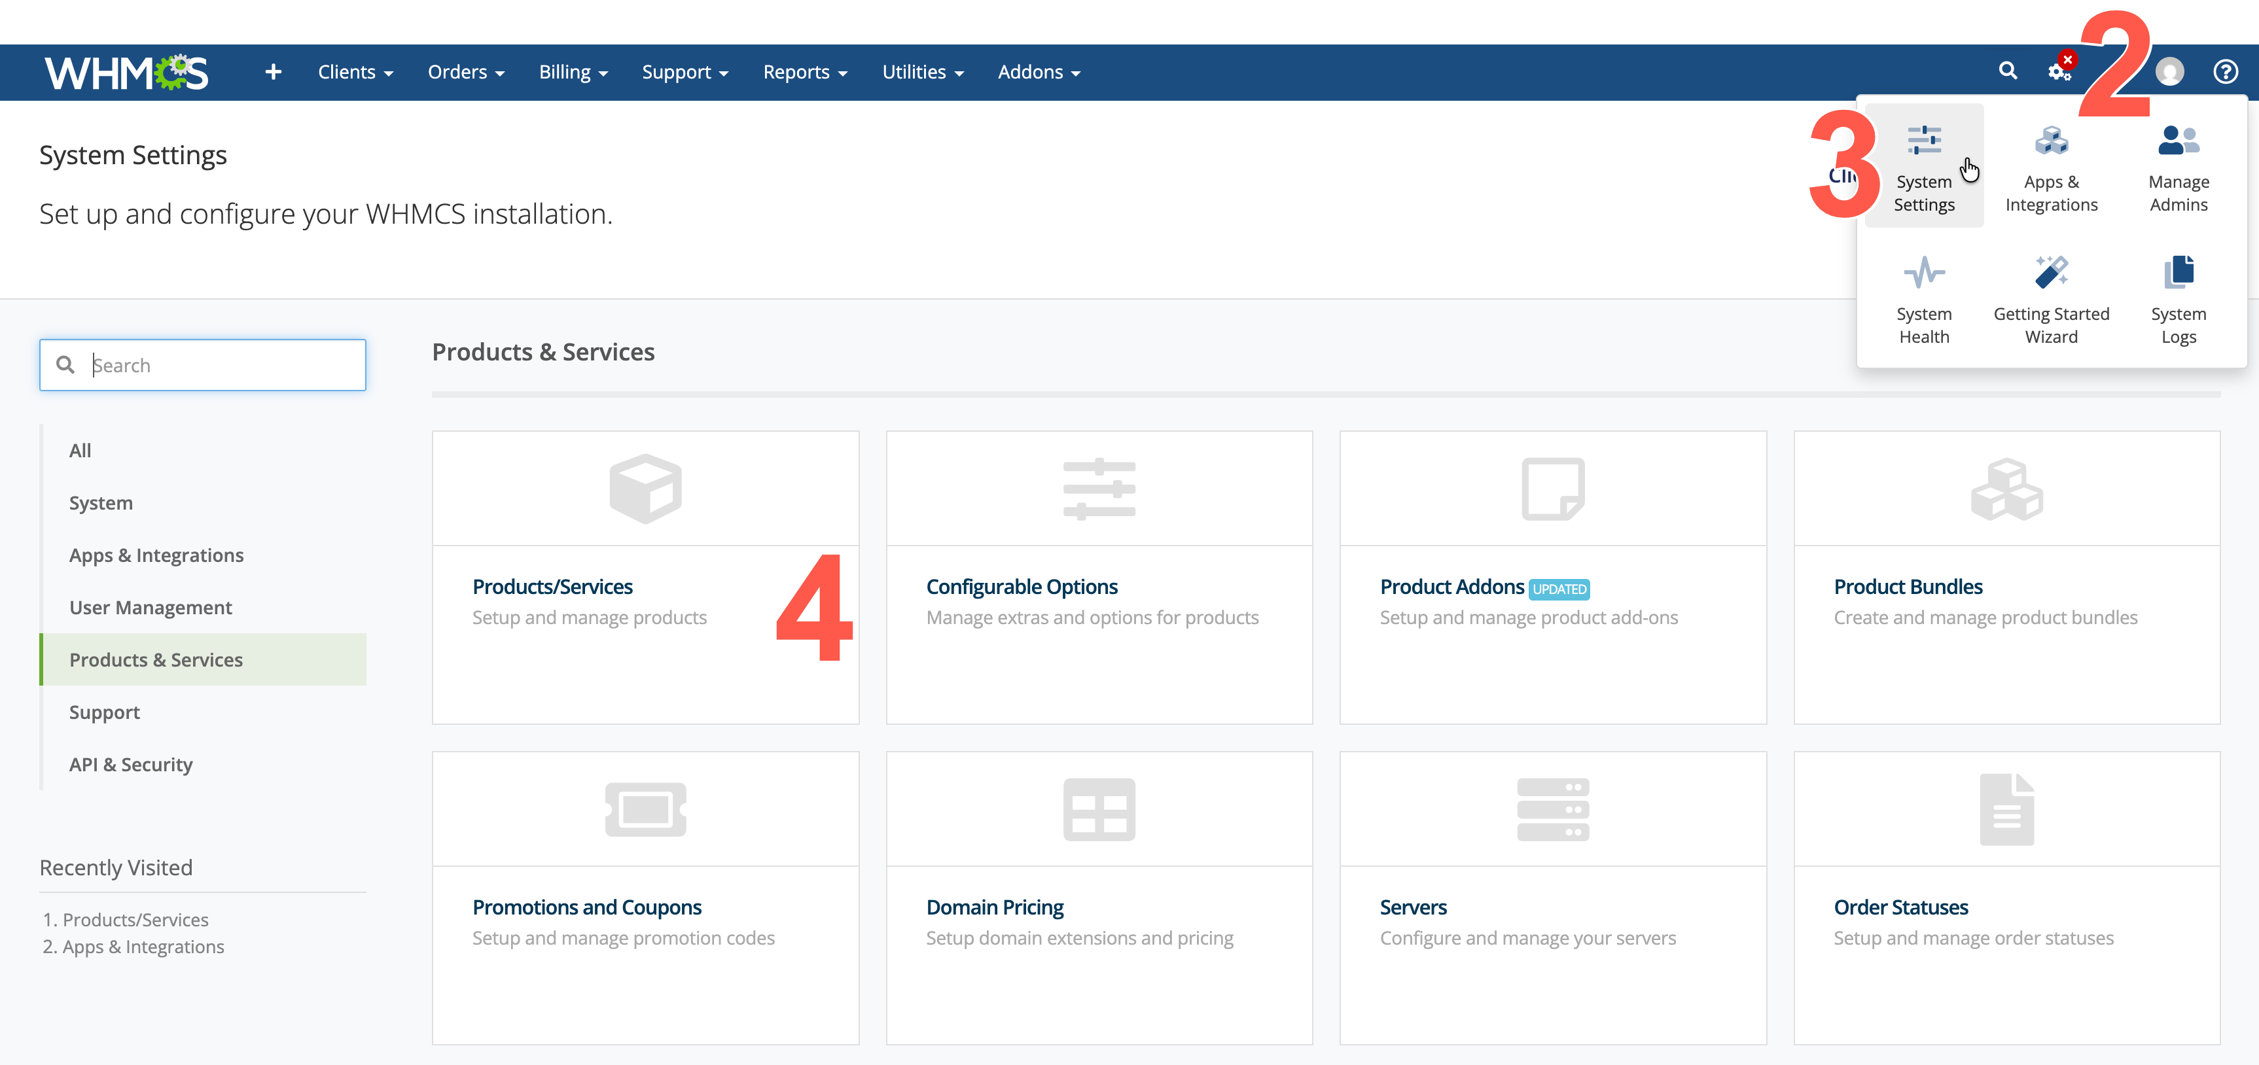
Task: Click the settings Search input field
Action: tap(203, 364)
